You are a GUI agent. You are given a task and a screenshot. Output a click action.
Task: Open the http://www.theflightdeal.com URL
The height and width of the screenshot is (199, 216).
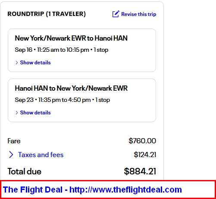pos(125,190)
